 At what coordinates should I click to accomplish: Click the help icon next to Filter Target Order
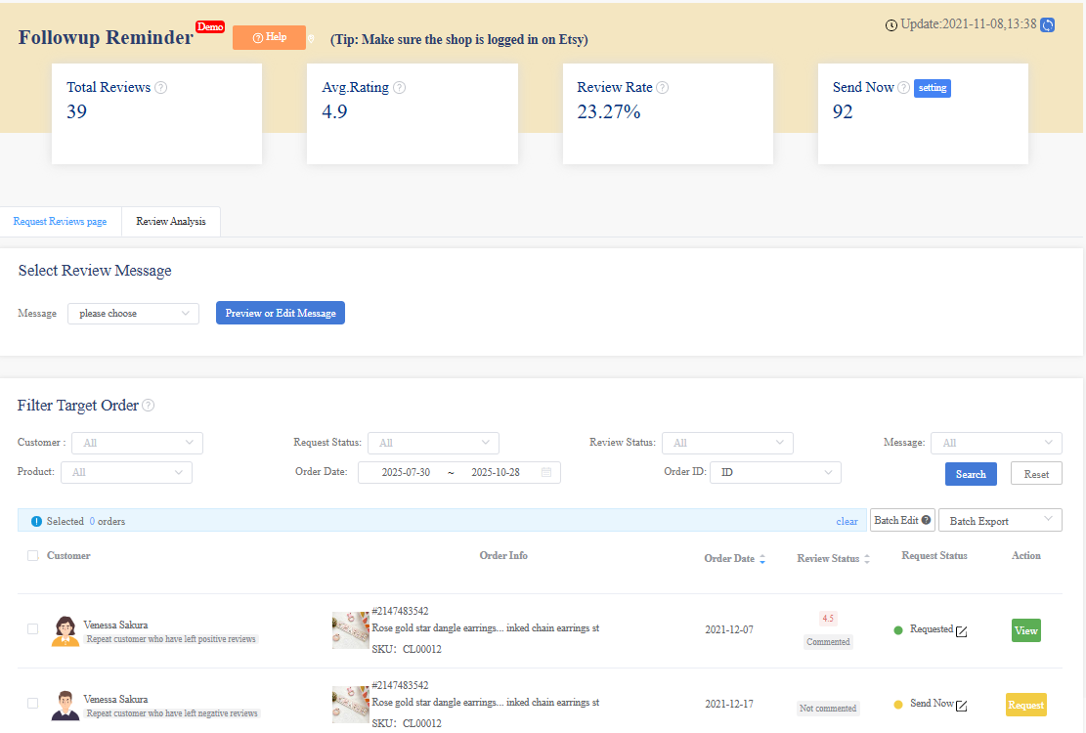pos(147,405)
